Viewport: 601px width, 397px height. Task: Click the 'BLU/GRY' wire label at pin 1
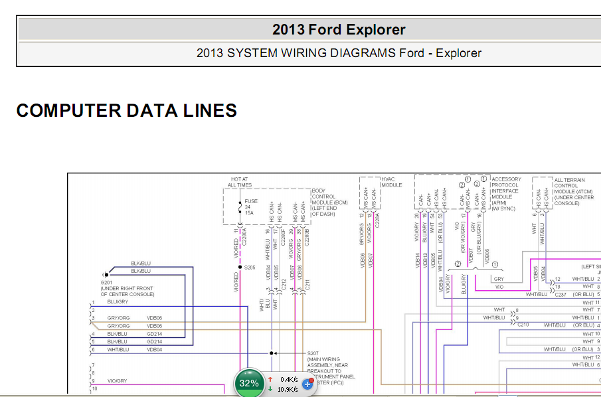click(x=118, y=302)
